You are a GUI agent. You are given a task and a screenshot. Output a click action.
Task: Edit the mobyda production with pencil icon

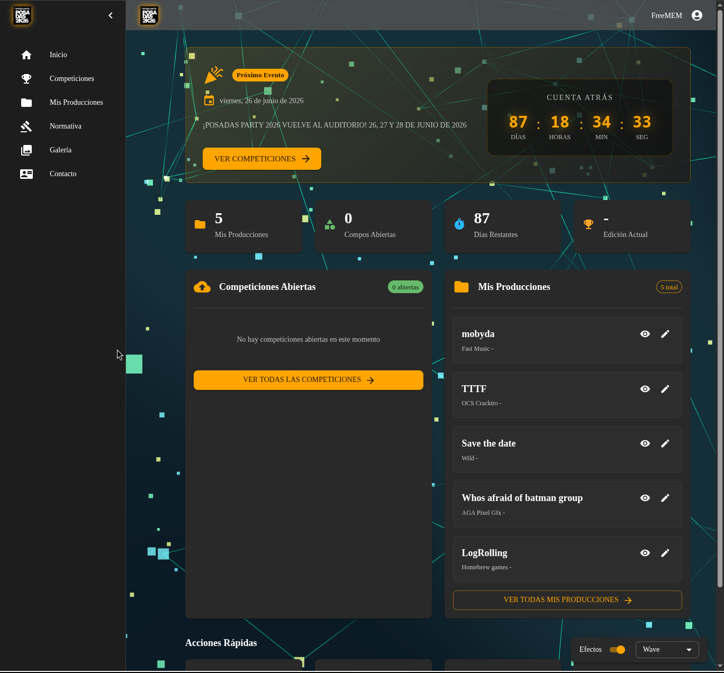[665, 334]
